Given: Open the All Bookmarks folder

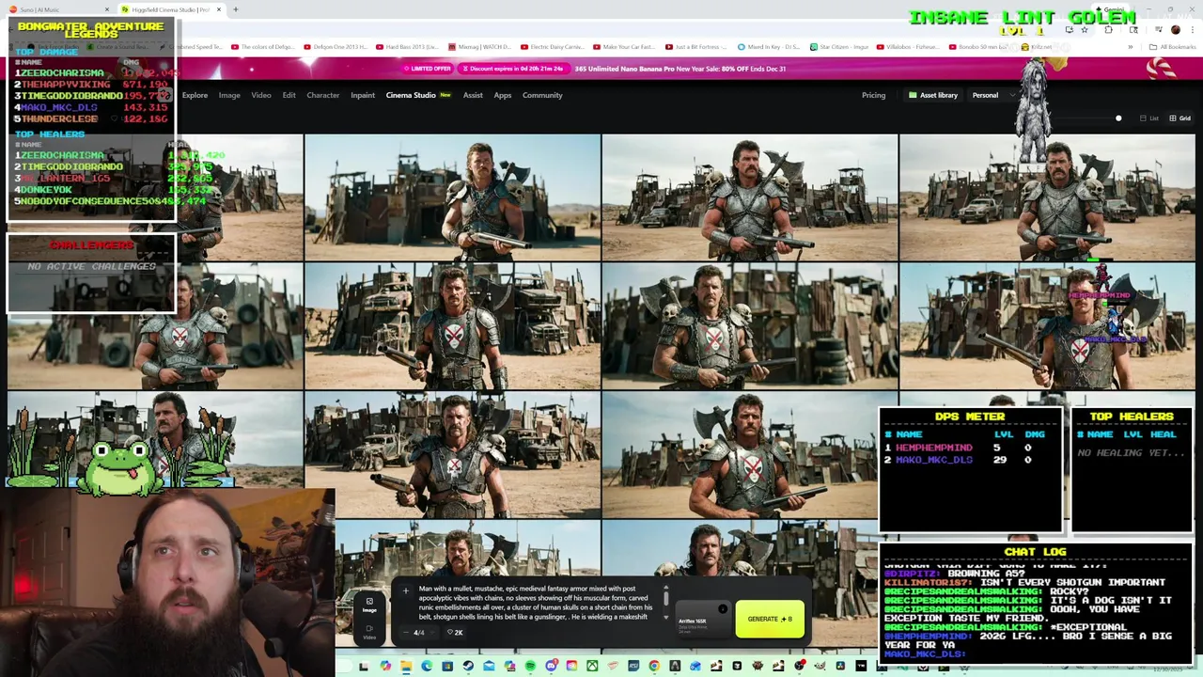Looking at the screenshot, I should pyautogui.click(x=1172, y=47).
